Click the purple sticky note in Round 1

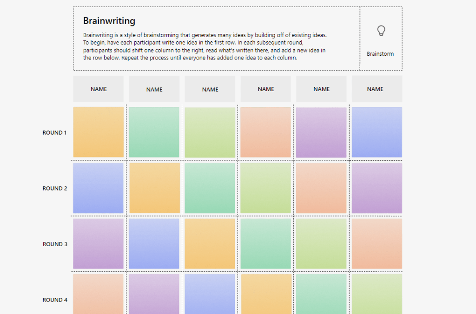pos(321,132)
